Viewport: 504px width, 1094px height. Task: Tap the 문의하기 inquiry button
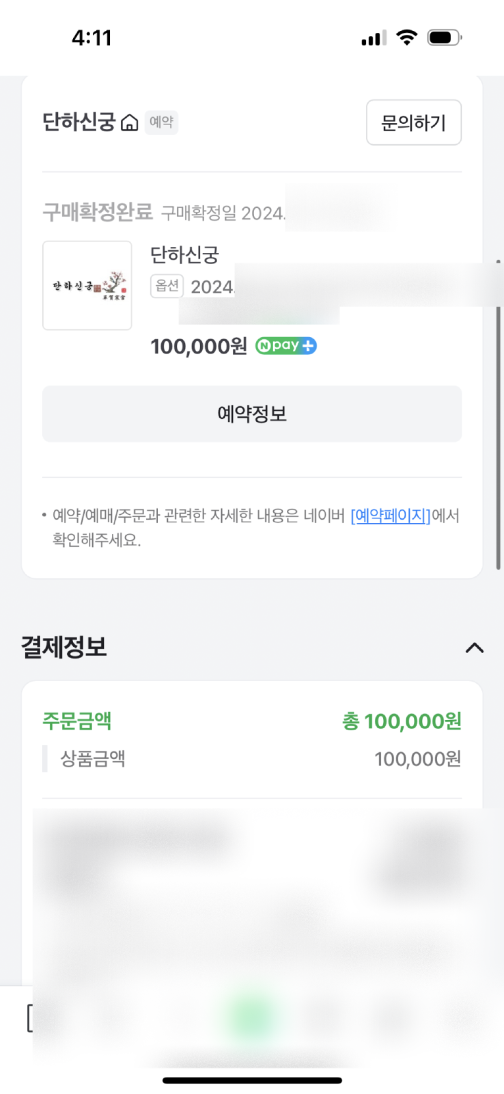point(414,123)
